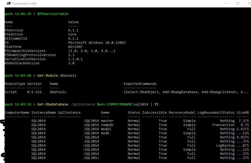Click the PSRemotingProtocolVersion entry

coord(30,55)
